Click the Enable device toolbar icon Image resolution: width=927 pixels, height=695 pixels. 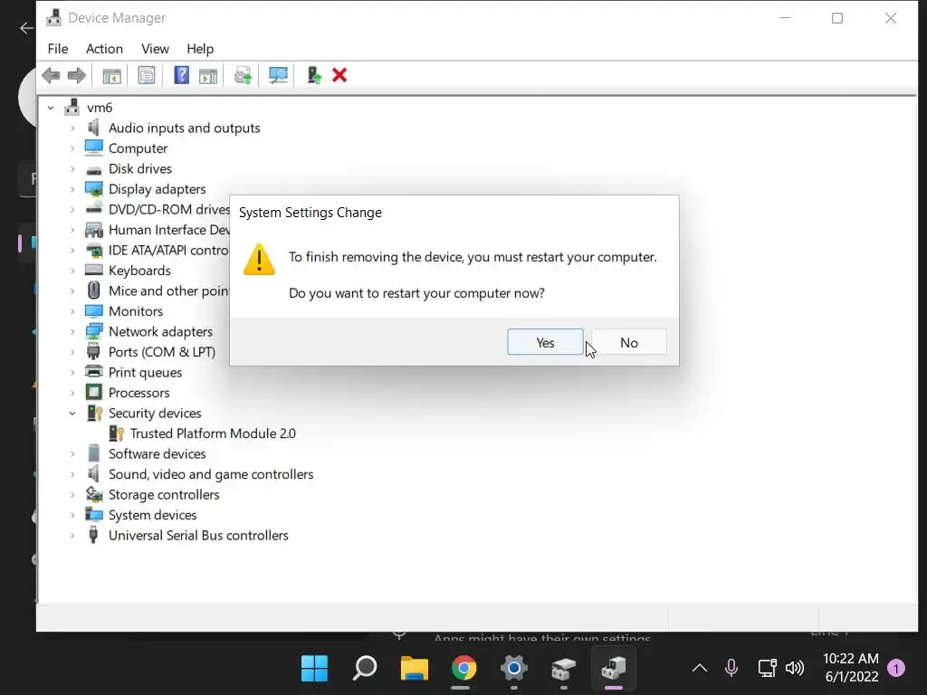pos(314,75)
